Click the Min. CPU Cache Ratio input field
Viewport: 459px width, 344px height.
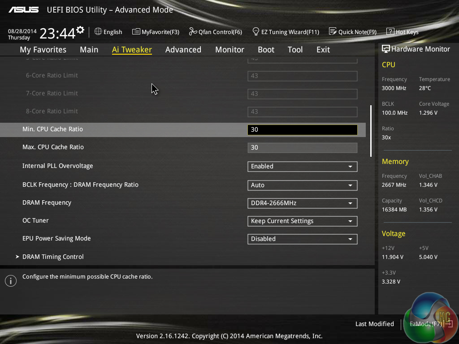click(x=303, y=130)
